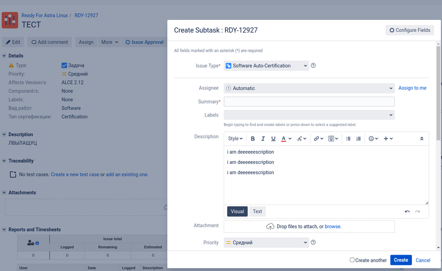Click the test case icon under Traceability
This screenshot has width=442, height=271.
point(13,174)
